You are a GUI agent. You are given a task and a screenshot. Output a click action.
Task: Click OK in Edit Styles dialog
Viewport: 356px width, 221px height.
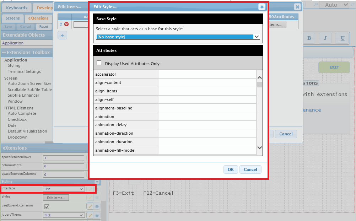tap(231, 169)
